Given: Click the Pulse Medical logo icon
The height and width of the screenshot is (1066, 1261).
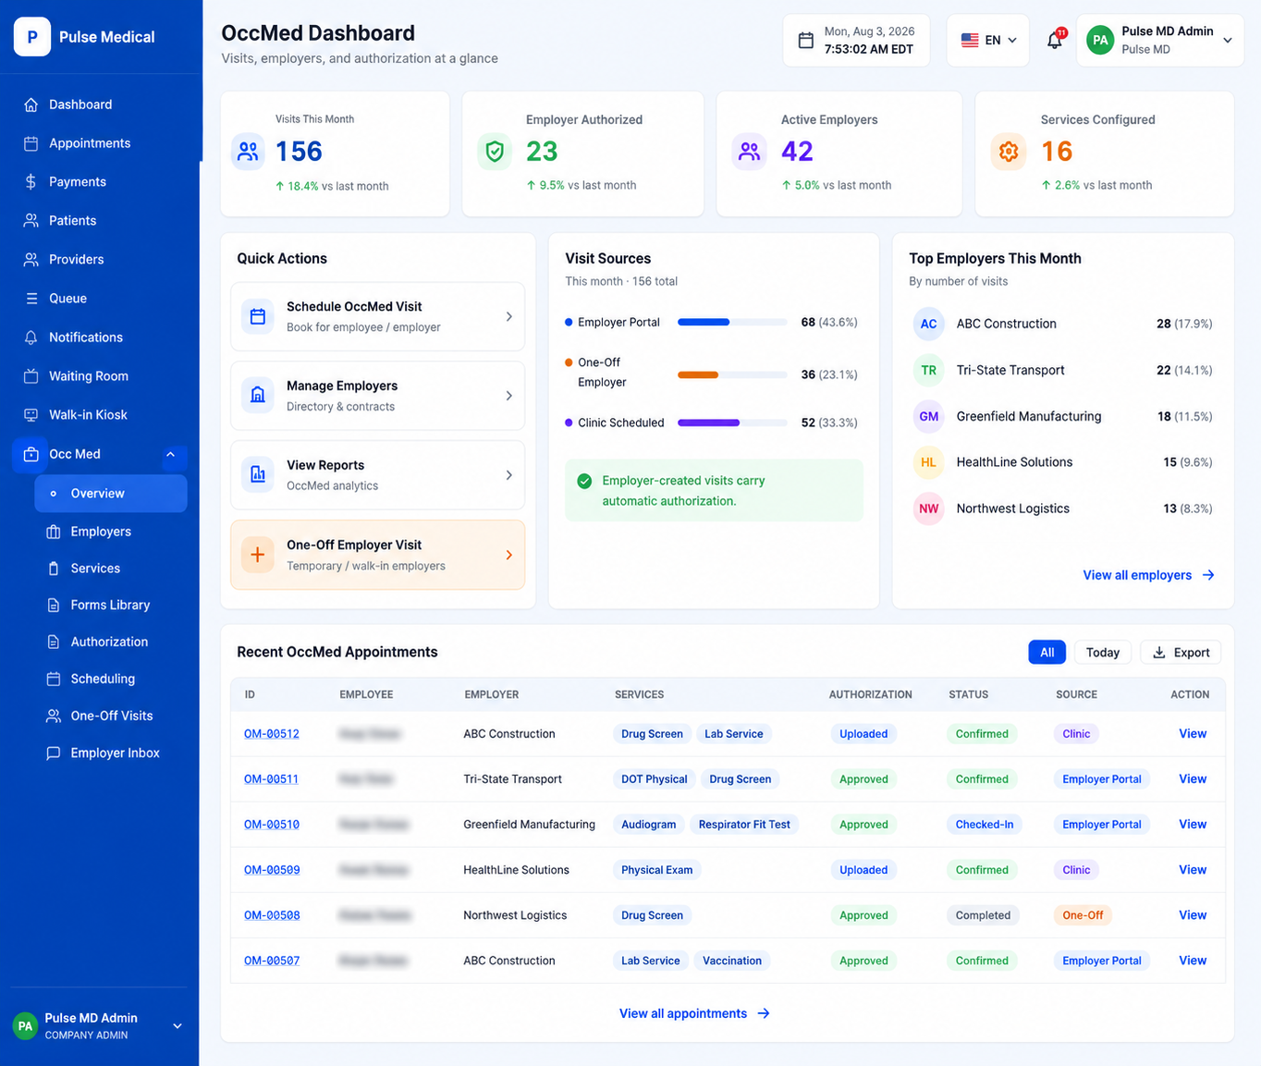Looking at the screenshot, I should click(32, 37).
